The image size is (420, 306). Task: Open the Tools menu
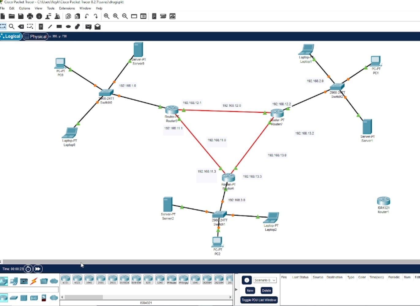pos(51,8)
